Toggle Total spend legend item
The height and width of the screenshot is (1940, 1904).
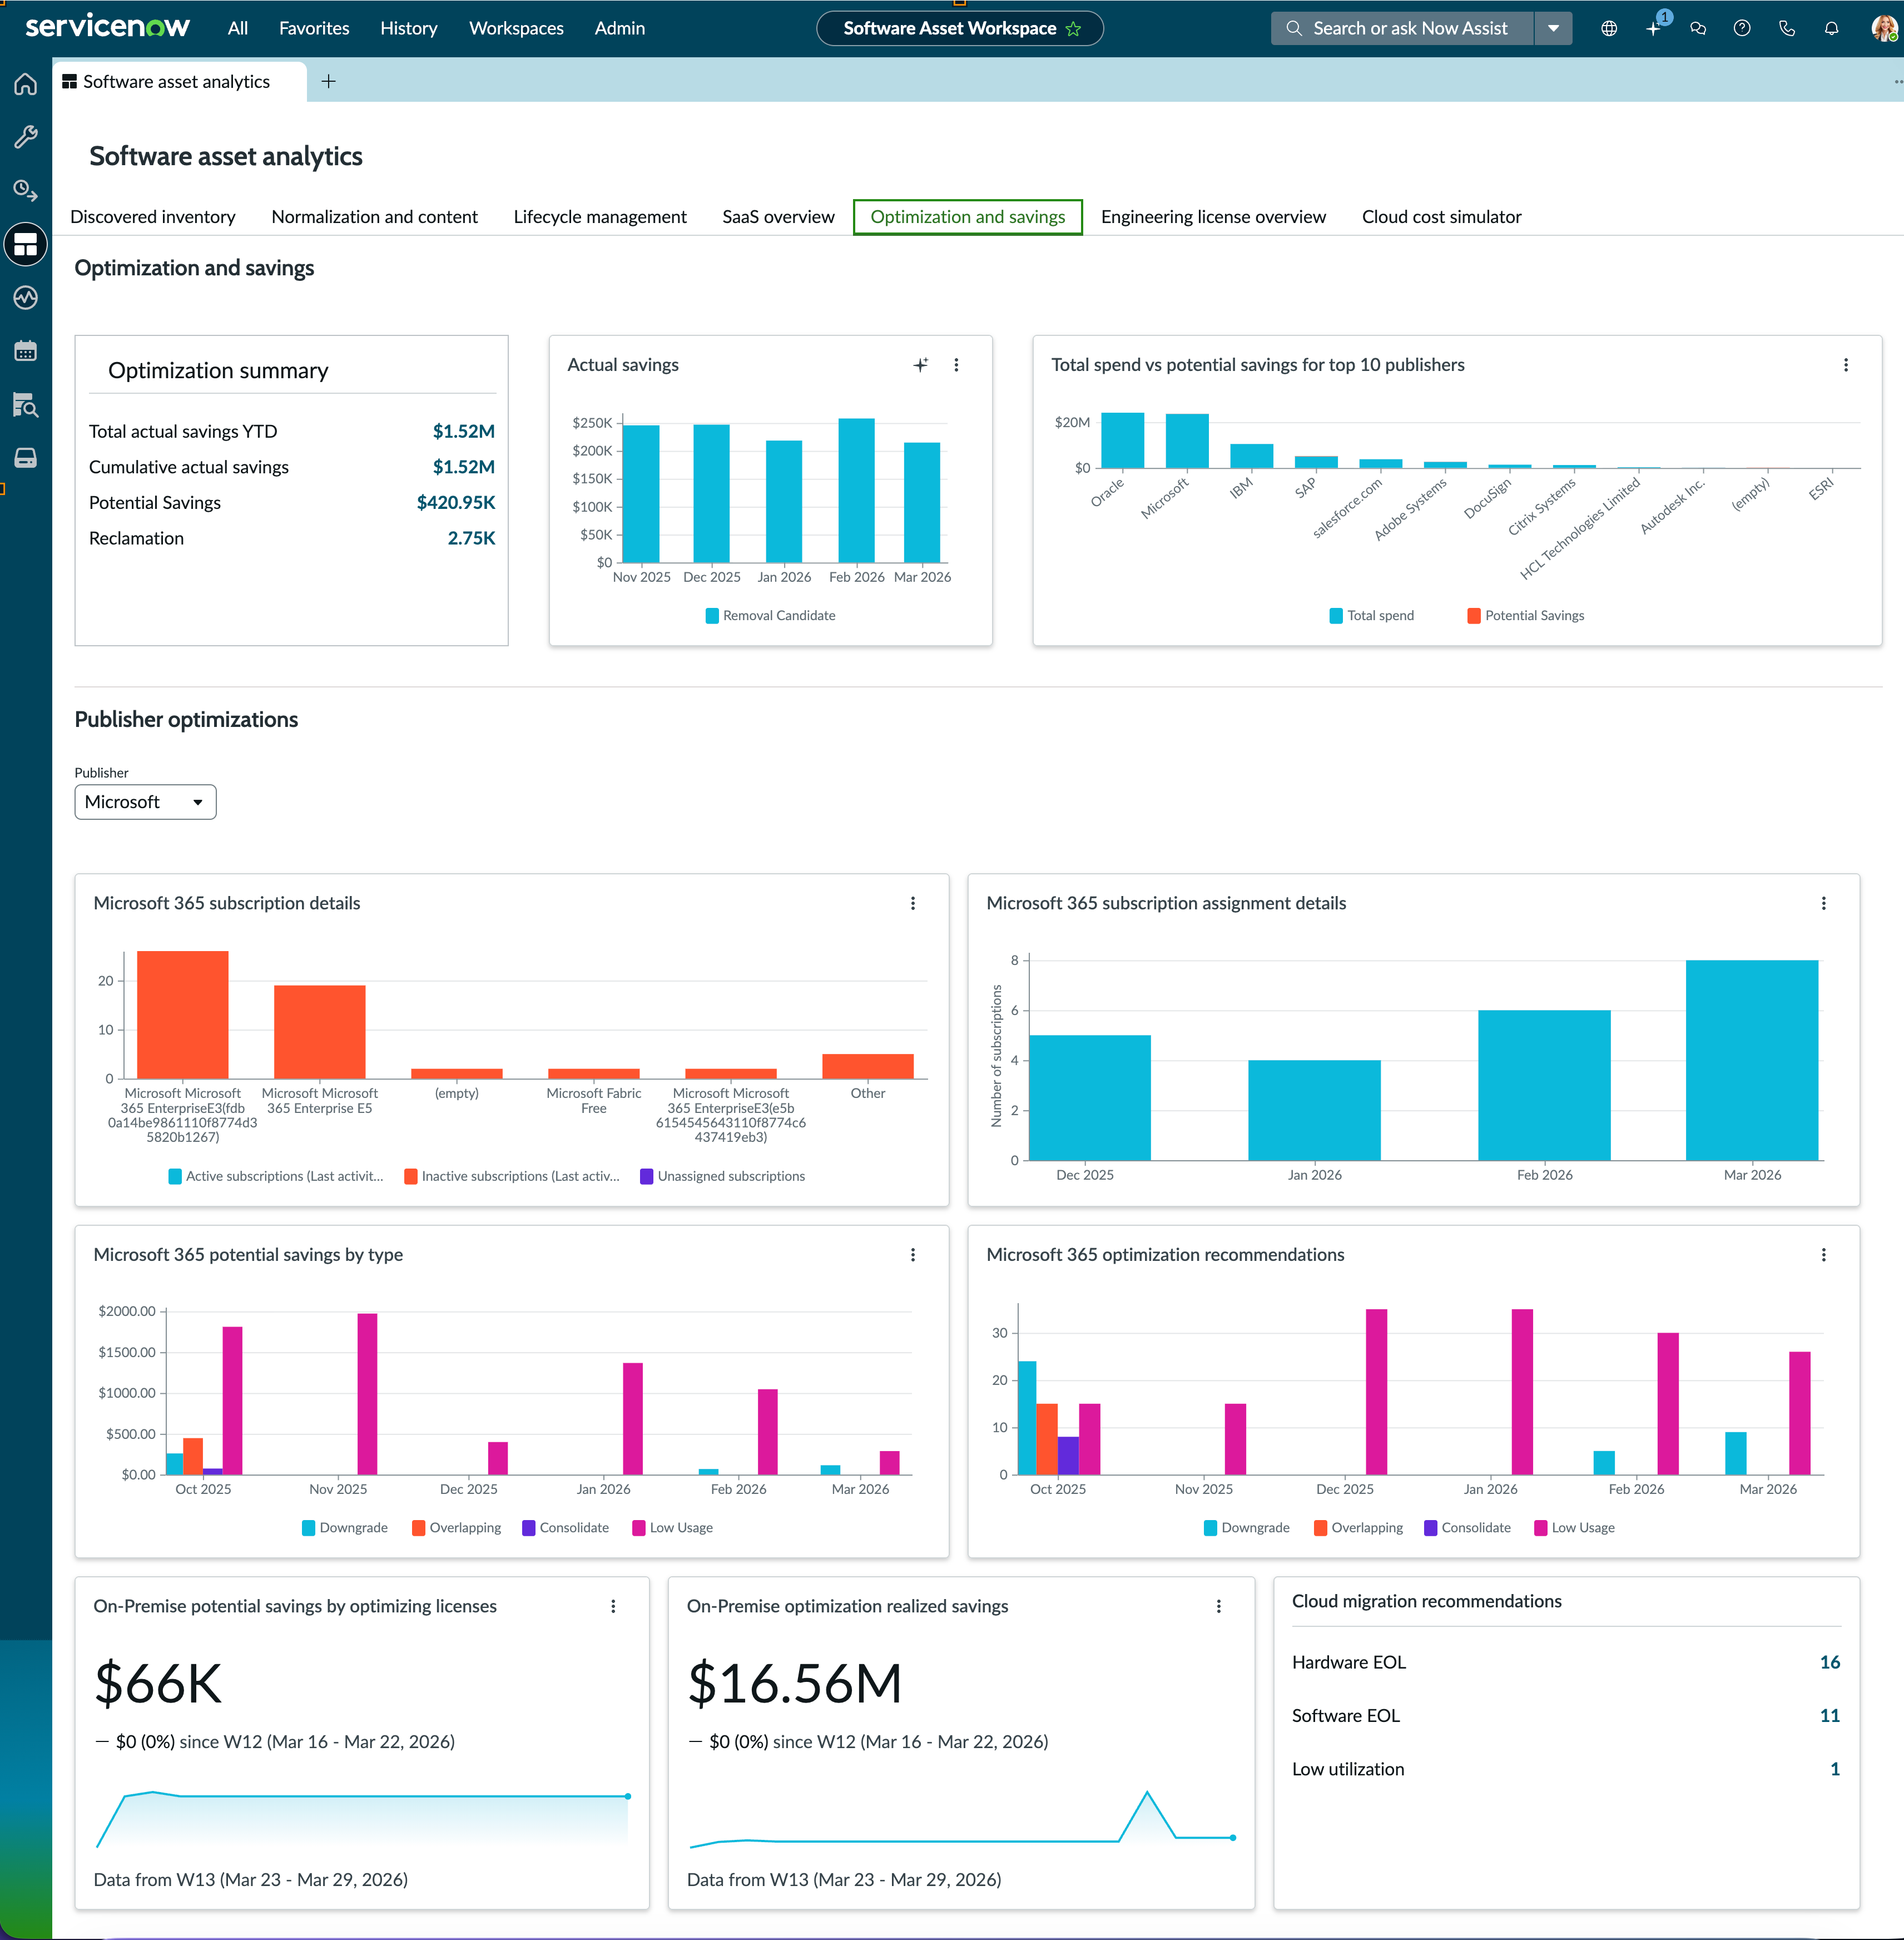click(x=1371, y=616)
